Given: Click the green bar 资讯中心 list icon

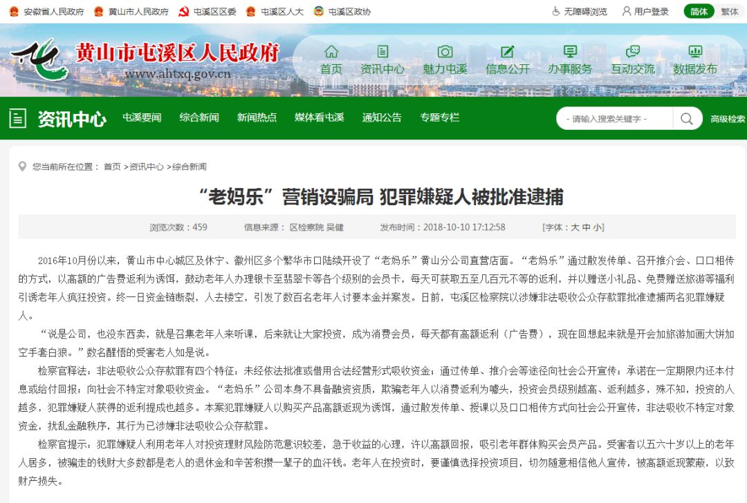Looking at the screenshot, I should 18,118.
